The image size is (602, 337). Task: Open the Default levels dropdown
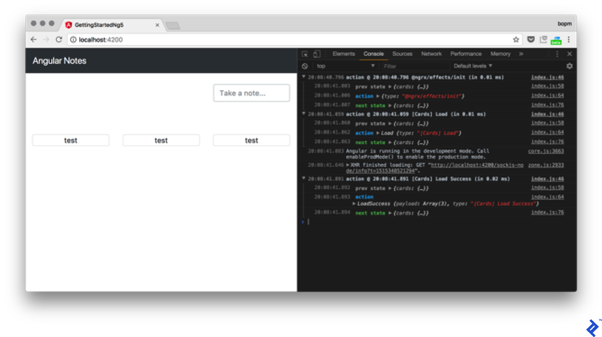pos(473,66)
